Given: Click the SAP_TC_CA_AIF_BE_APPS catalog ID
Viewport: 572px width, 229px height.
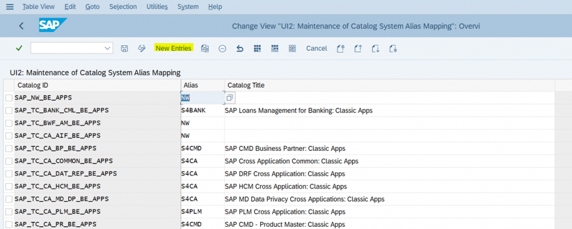Looking at the screenshot, I should pos(58,136).
